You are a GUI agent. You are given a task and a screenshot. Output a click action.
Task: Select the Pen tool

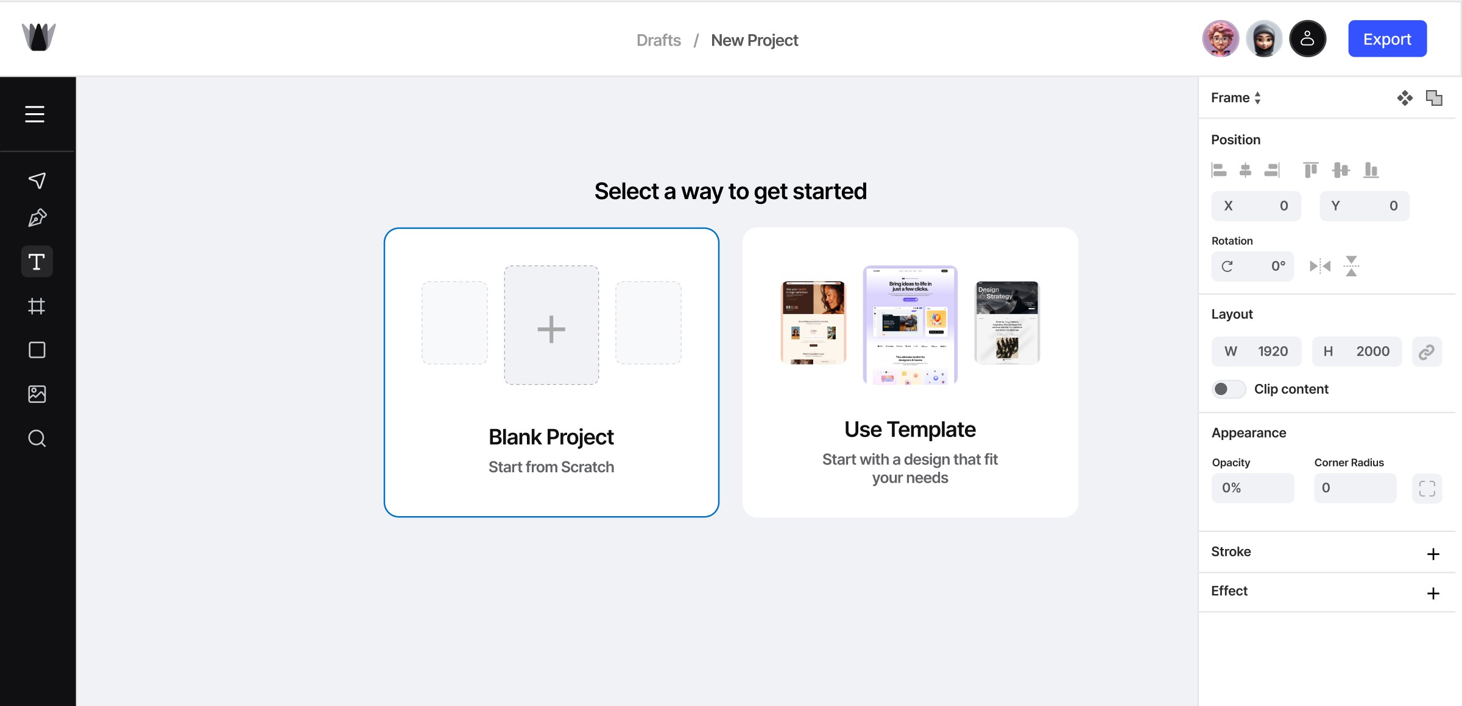coord(37,218)
